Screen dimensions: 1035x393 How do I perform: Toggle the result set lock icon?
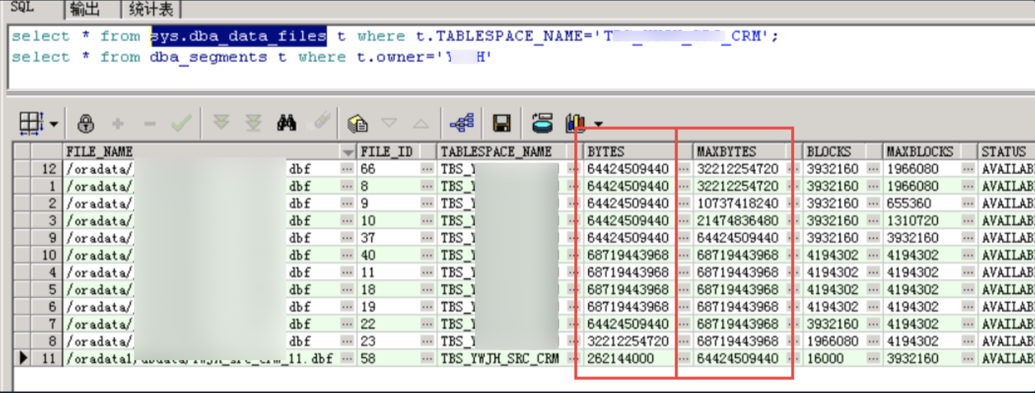[86, 123]
